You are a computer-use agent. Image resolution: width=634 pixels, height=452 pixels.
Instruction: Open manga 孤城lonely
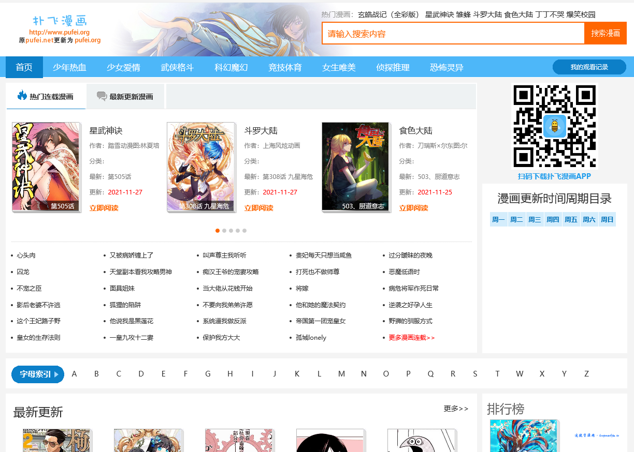(x=311, y=338)
